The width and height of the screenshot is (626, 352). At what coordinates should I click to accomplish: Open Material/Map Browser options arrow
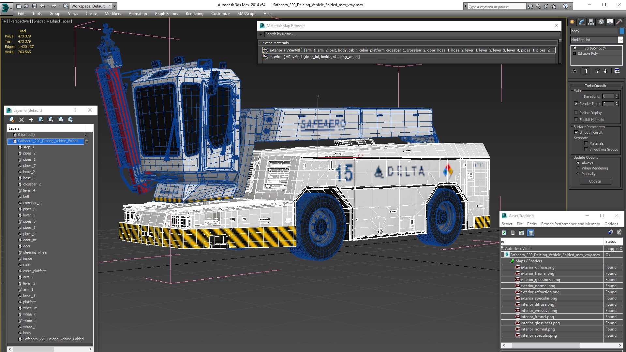coord(261,34)
